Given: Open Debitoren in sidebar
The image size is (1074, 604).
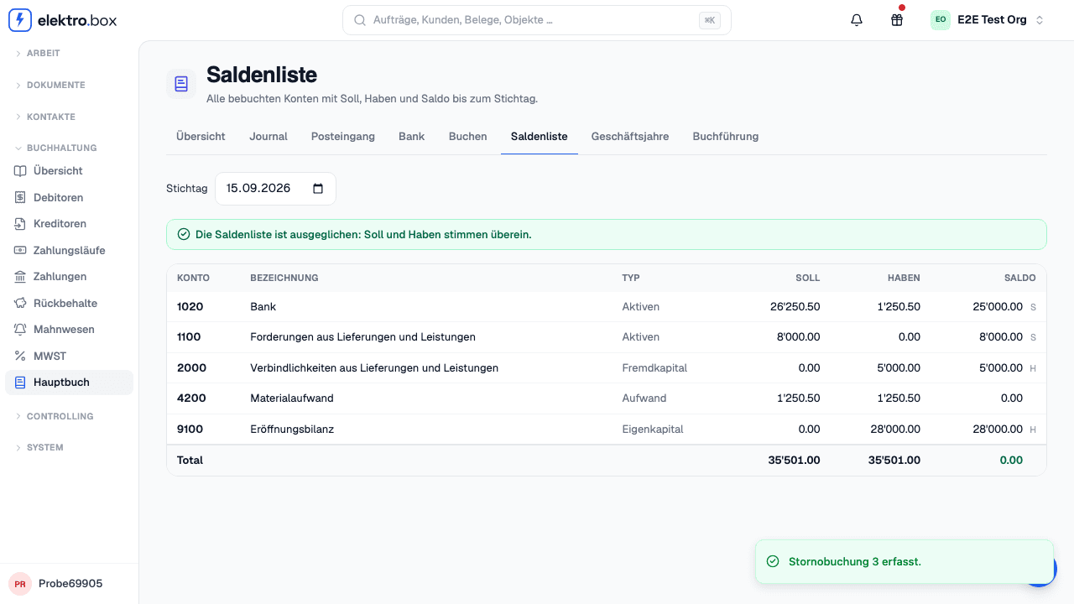Looking at the screenshot, I should (69, 198).
